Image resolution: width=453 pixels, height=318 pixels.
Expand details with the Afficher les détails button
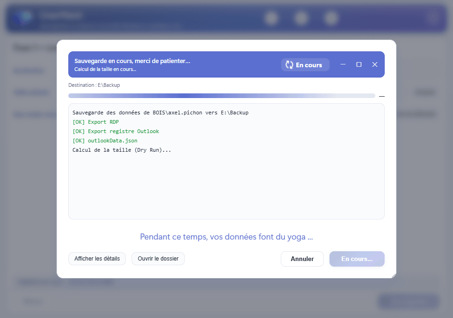tap(97, 259)
